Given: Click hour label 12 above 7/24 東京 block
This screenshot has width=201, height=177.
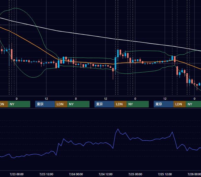Looking at the screenshot, I should coord(106,99).
